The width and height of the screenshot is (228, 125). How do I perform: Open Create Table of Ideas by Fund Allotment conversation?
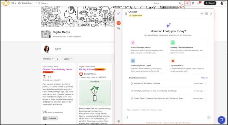pos(168,98)
